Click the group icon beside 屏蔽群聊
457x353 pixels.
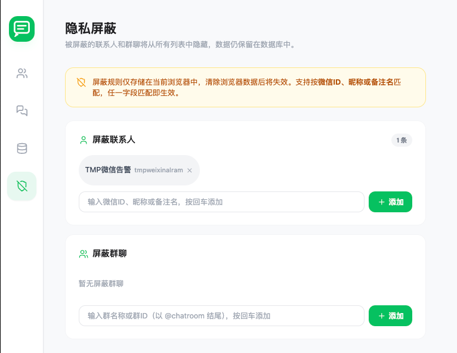pyautogui.click(x=84, y=253)
